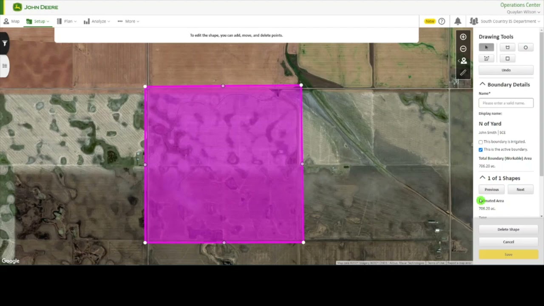Click the bottom-right corner point of shape
This screenshot has width=544, height=306.
[303, 242]
